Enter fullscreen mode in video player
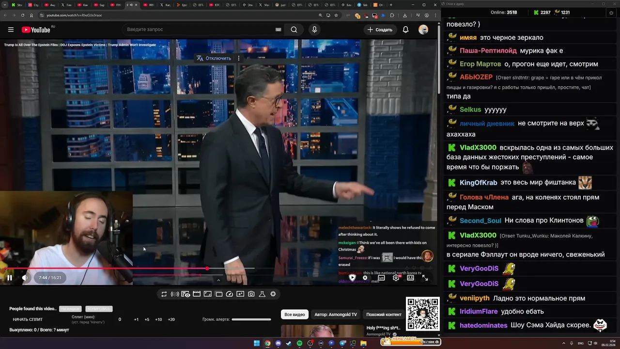620x349 pixels. coord(425,278)
